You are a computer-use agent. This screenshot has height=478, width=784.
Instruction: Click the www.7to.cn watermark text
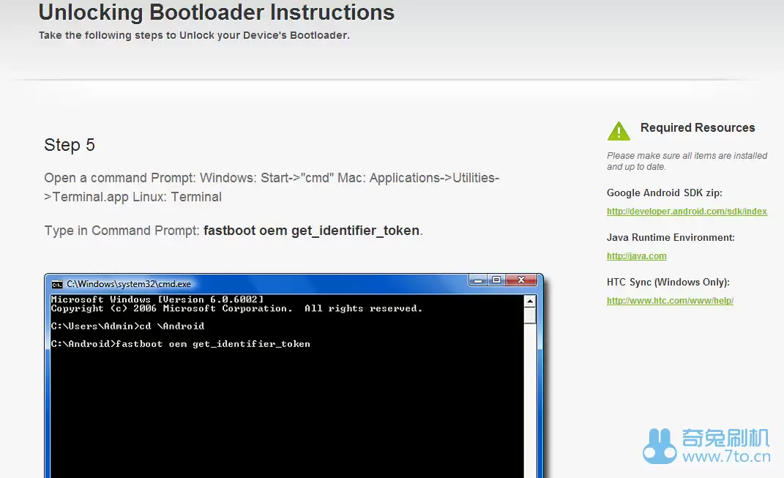click(x=725, y=458)
